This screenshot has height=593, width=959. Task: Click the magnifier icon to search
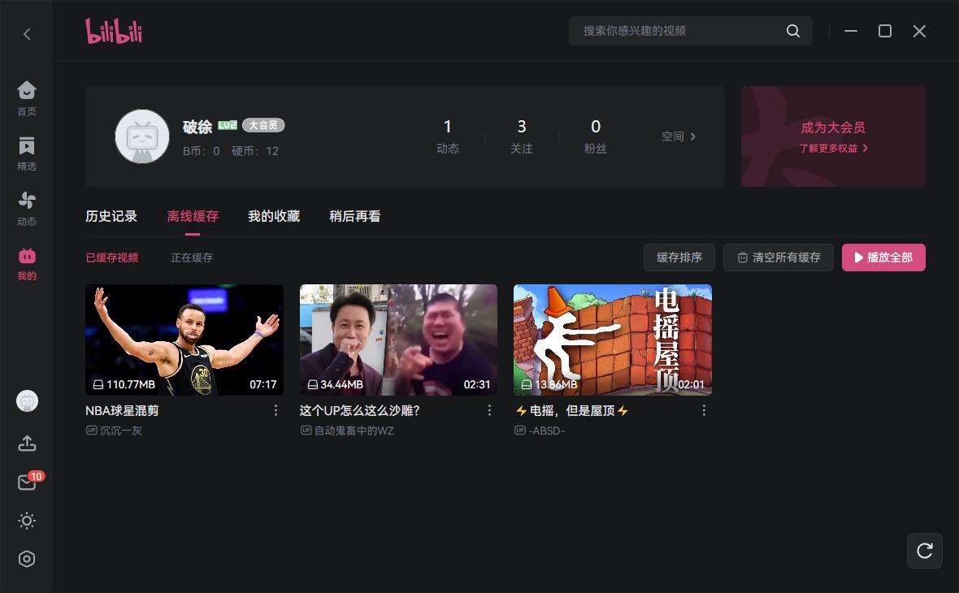792,31
